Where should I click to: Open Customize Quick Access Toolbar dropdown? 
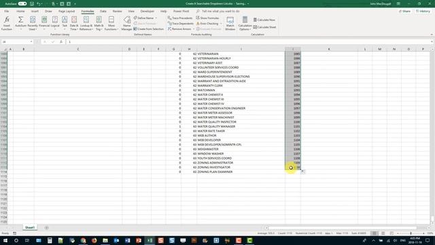click(x=75, y=3)
